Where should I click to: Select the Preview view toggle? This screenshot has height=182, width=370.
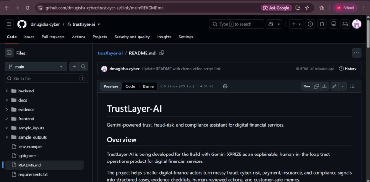111,86
